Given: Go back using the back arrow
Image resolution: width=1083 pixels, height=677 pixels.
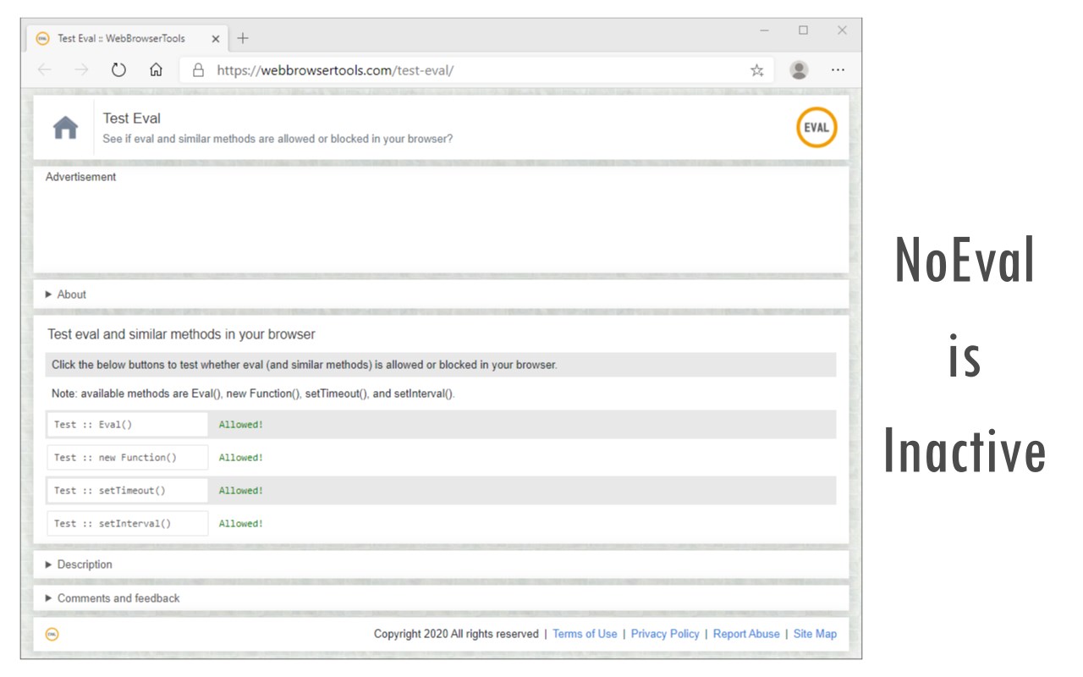Looking at the screenshot, I should [45, 70].
